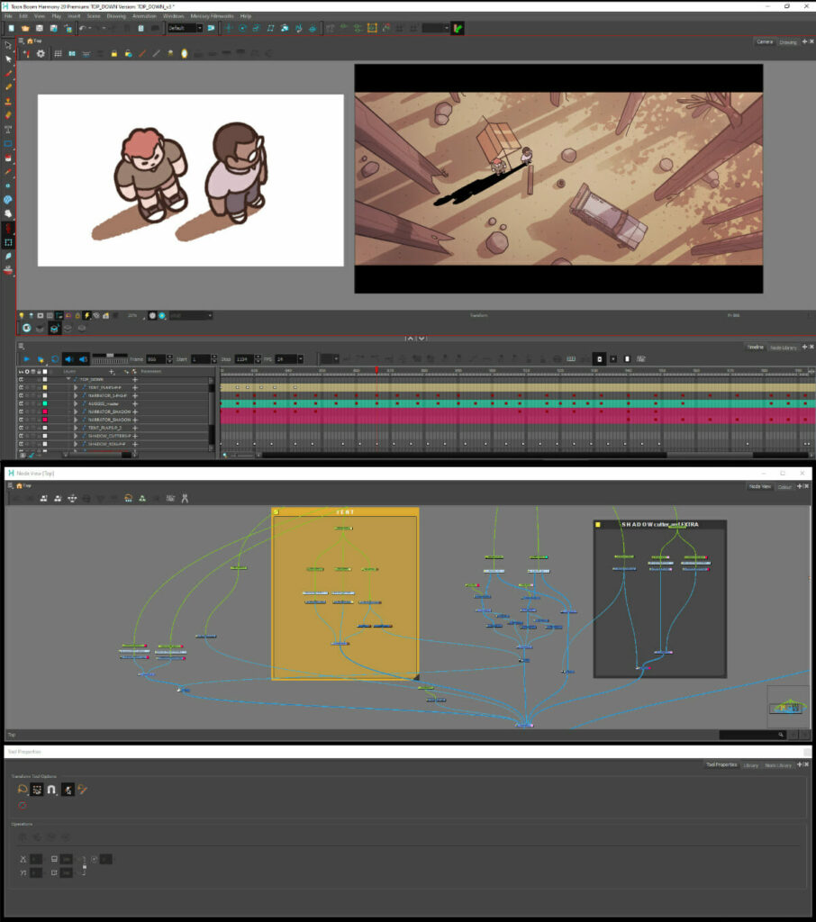Select the Pencil tool in left toolbar
816x922 pixels.
(8, 87)
